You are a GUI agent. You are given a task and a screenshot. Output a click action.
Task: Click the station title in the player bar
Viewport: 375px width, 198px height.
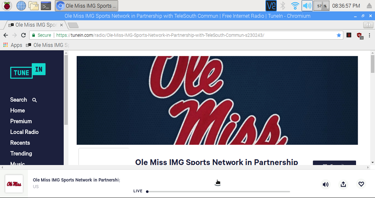pos(76,180)
